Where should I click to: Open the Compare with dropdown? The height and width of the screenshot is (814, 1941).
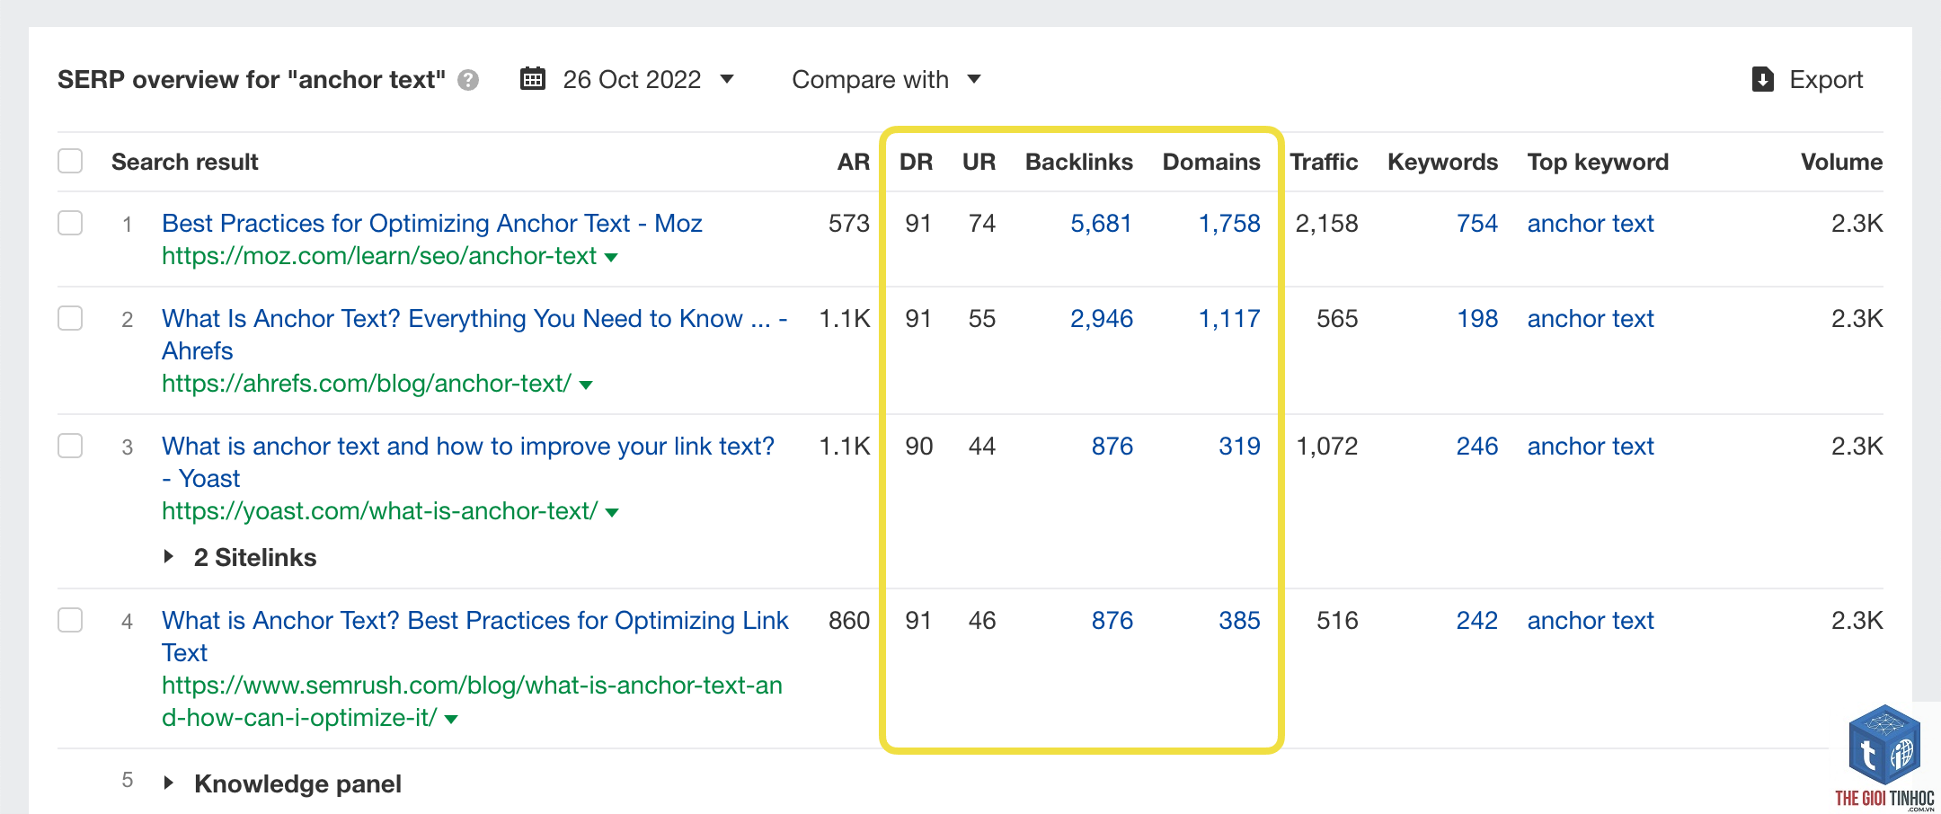886,79
